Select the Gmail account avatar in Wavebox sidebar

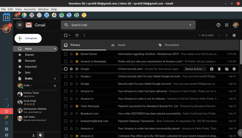click(7, 29)
